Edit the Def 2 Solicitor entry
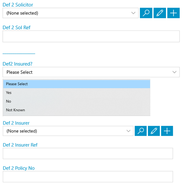The height and width of the screenshot is (192, 192). pyautogui.click(x=160, y=13)
